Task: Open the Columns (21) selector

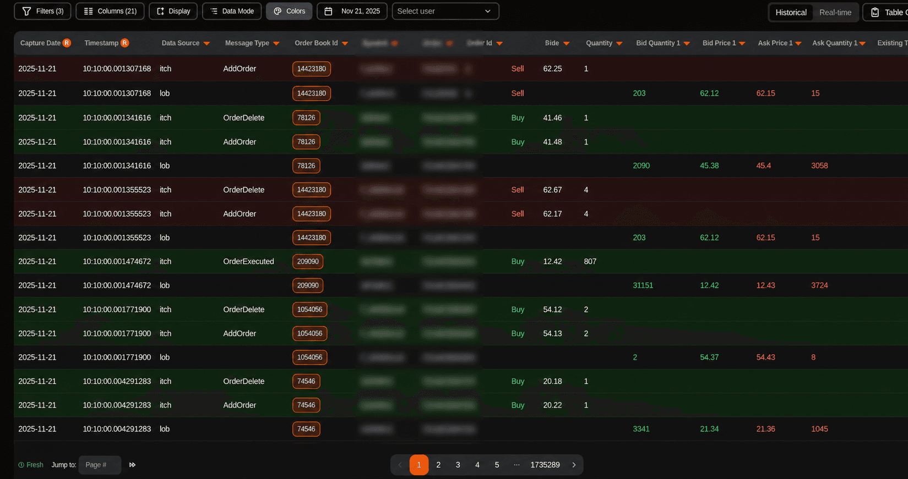Action: click(110, 11)
